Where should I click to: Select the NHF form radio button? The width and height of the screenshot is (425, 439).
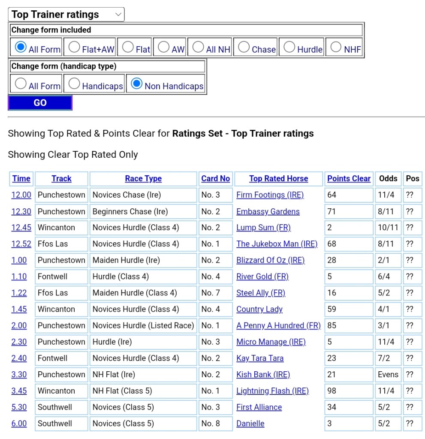(336, 47)
